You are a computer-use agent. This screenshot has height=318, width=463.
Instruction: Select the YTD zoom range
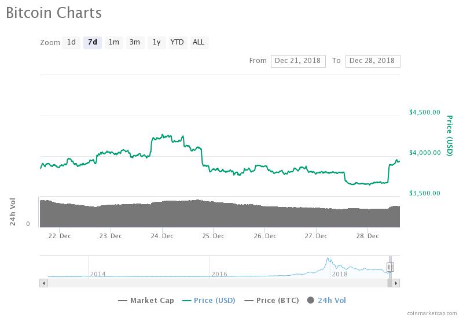point(178,42)
